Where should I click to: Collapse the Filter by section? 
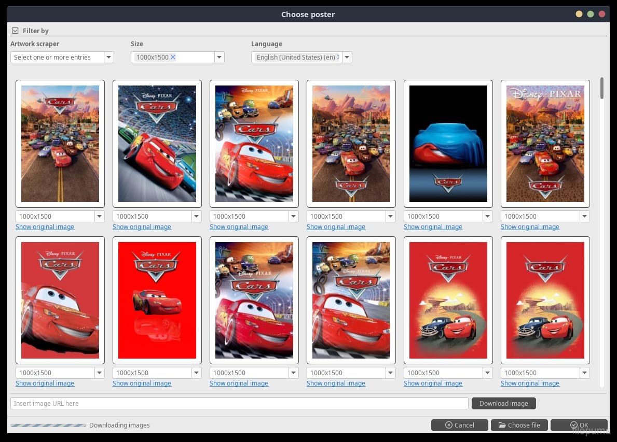15,31
